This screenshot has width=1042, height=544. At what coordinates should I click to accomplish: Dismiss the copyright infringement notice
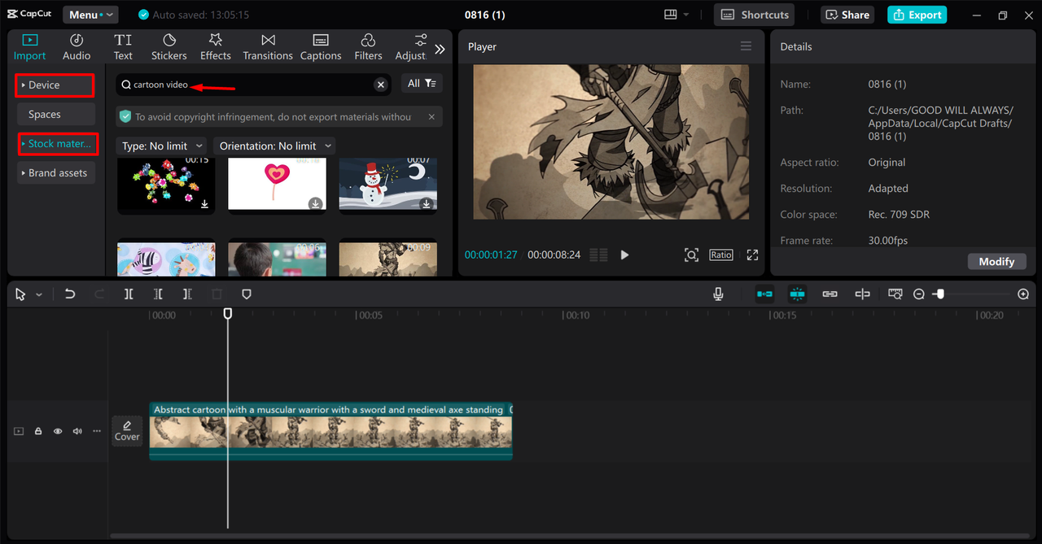click(x=431, y=116)
